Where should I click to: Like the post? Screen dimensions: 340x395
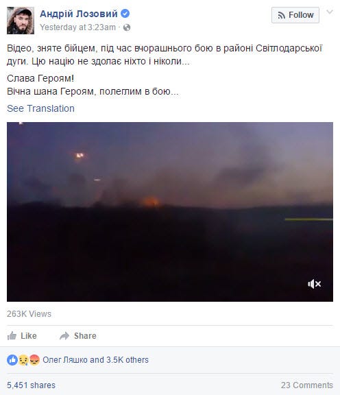pyautogui.click(x=22, y=336)
